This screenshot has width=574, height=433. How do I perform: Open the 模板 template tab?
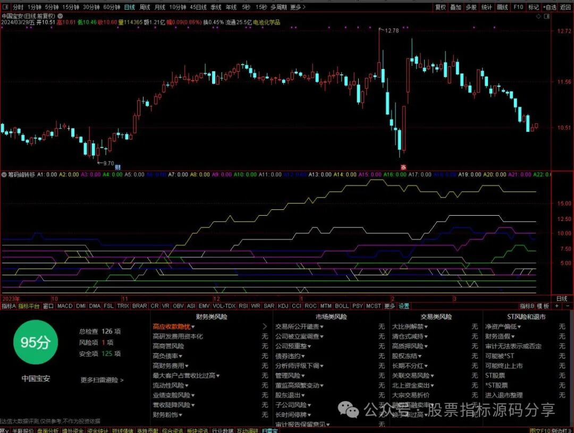[x=544, y=306]
